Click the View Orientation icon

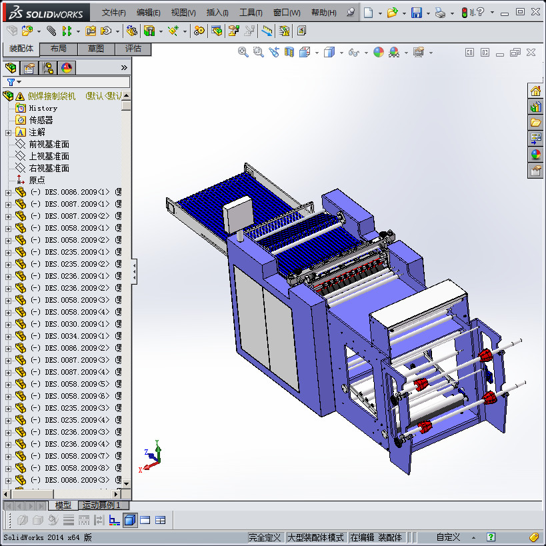tap(305, 52)
